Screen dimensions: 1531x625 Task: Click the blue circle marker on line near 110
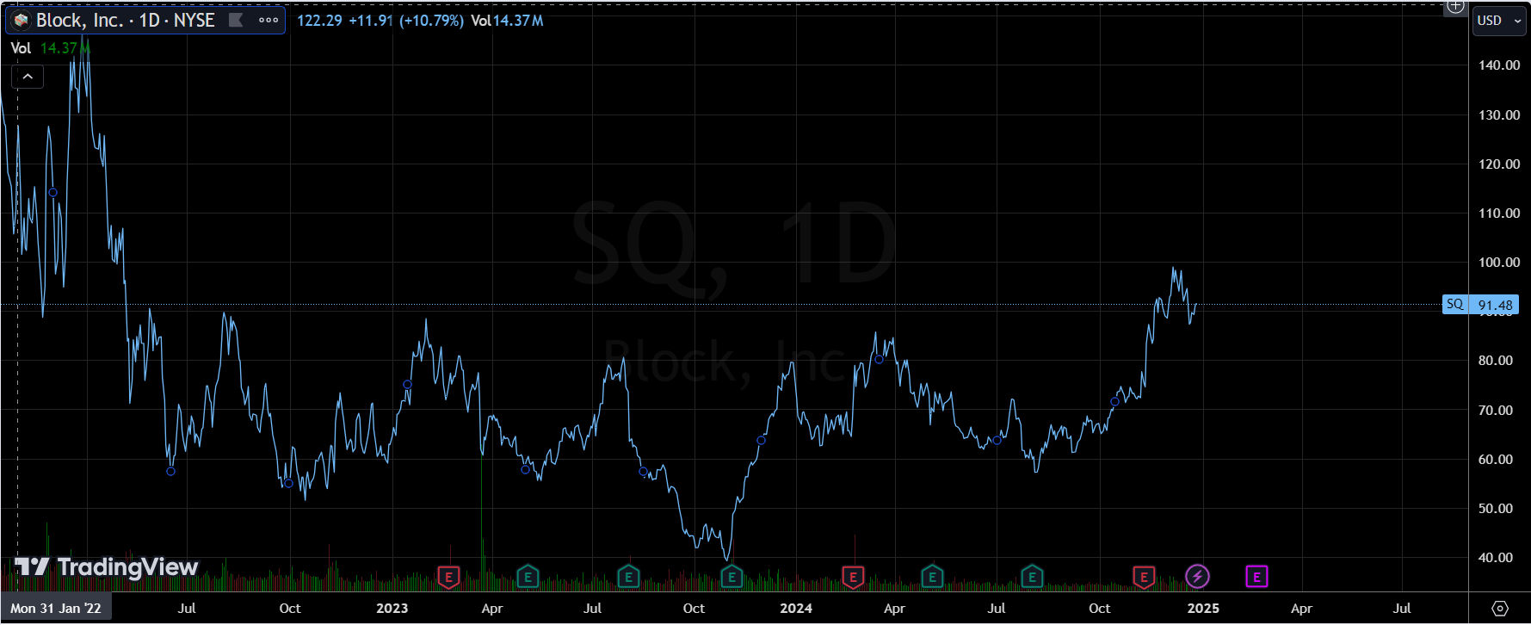pos(52,192)
